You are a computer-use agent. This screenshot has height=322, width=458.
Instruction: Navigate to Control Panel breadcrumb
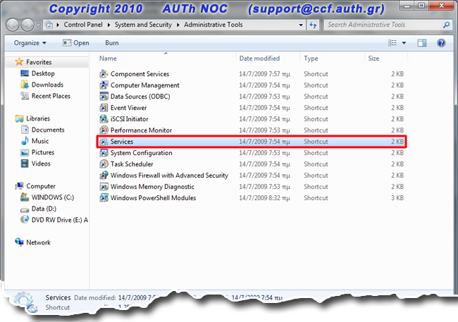click(83, 25)
